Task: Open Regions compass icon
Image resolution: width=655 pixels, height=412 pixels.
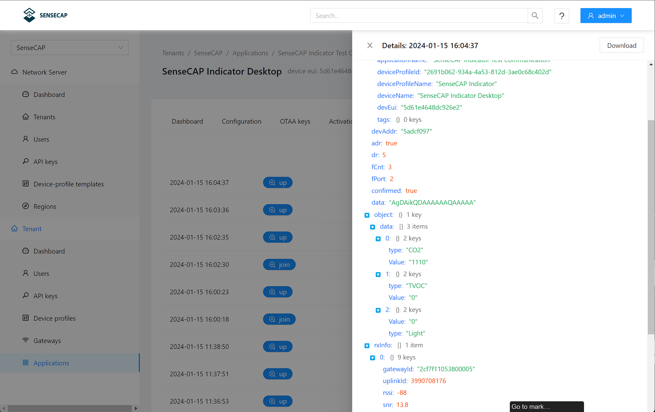Action: tap(25, 206)
